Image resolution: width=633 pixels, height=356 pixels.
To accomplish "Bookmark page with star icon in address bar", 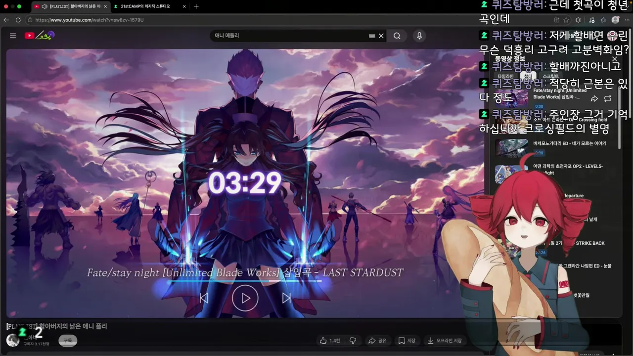I will pyautogui.click(x=566, y=20).
